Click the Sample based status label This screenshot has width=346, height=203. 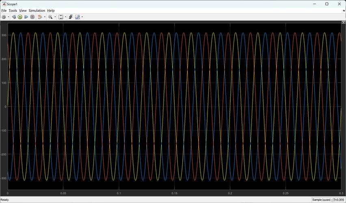(x=321, y=200)
